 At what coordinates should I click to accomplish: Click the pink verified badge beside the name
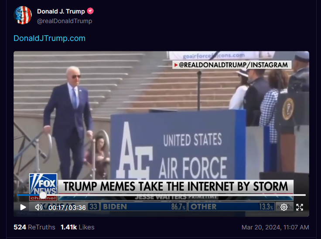click(90, 11)
